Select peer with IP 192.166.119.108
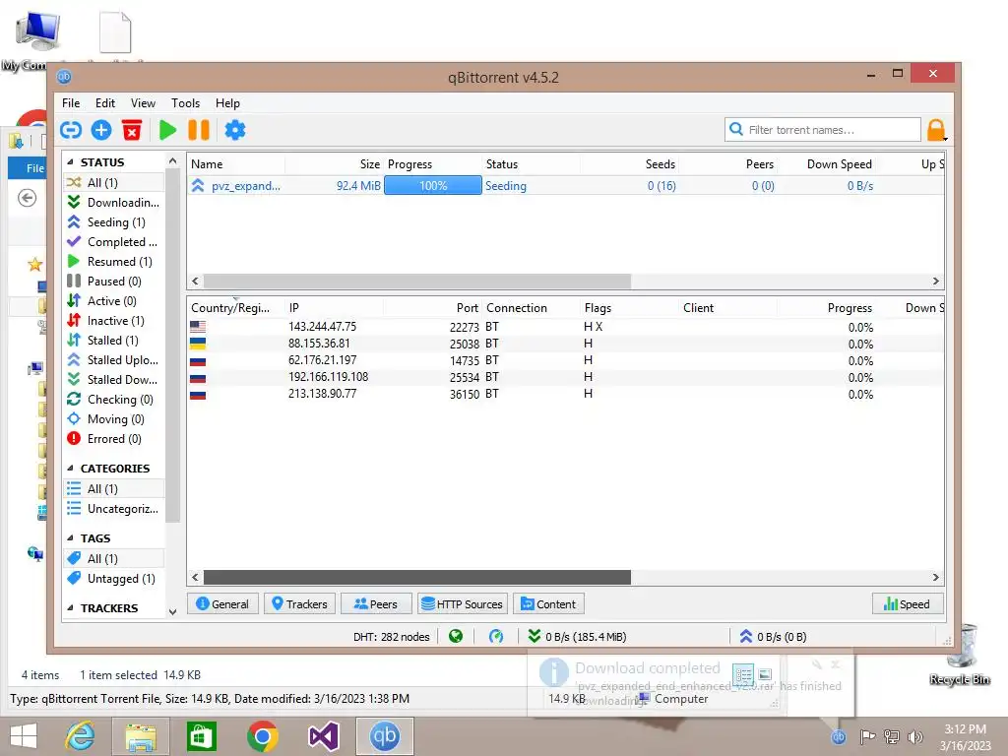The height and width of the screenshot is (756, 1008). point(566,377)
